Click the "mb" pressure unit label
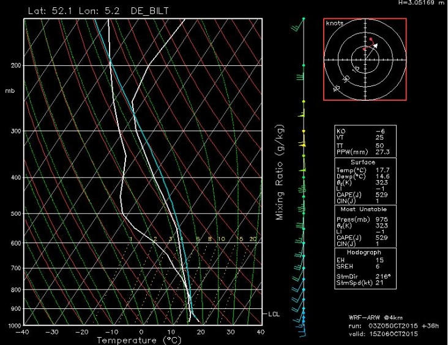448x345 pixels. click(x=9, y=90)
